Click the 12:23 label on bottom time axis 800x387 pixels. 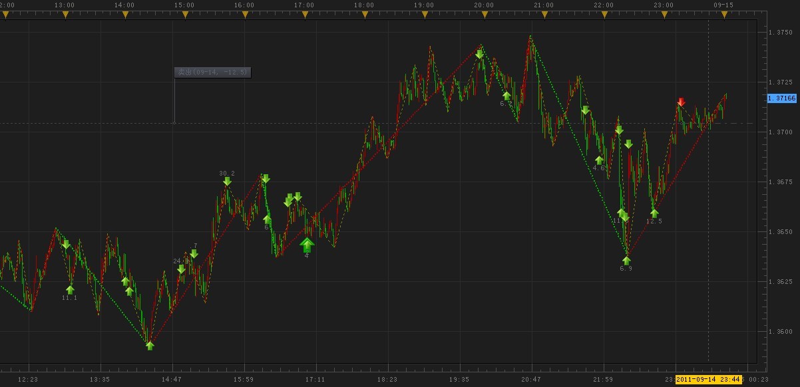coord(28,380)
